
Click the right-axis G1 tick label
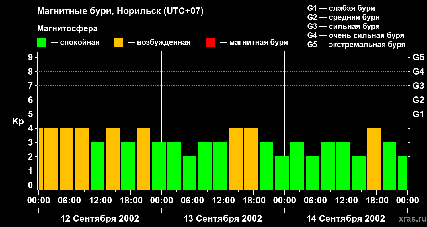point(418,114)
